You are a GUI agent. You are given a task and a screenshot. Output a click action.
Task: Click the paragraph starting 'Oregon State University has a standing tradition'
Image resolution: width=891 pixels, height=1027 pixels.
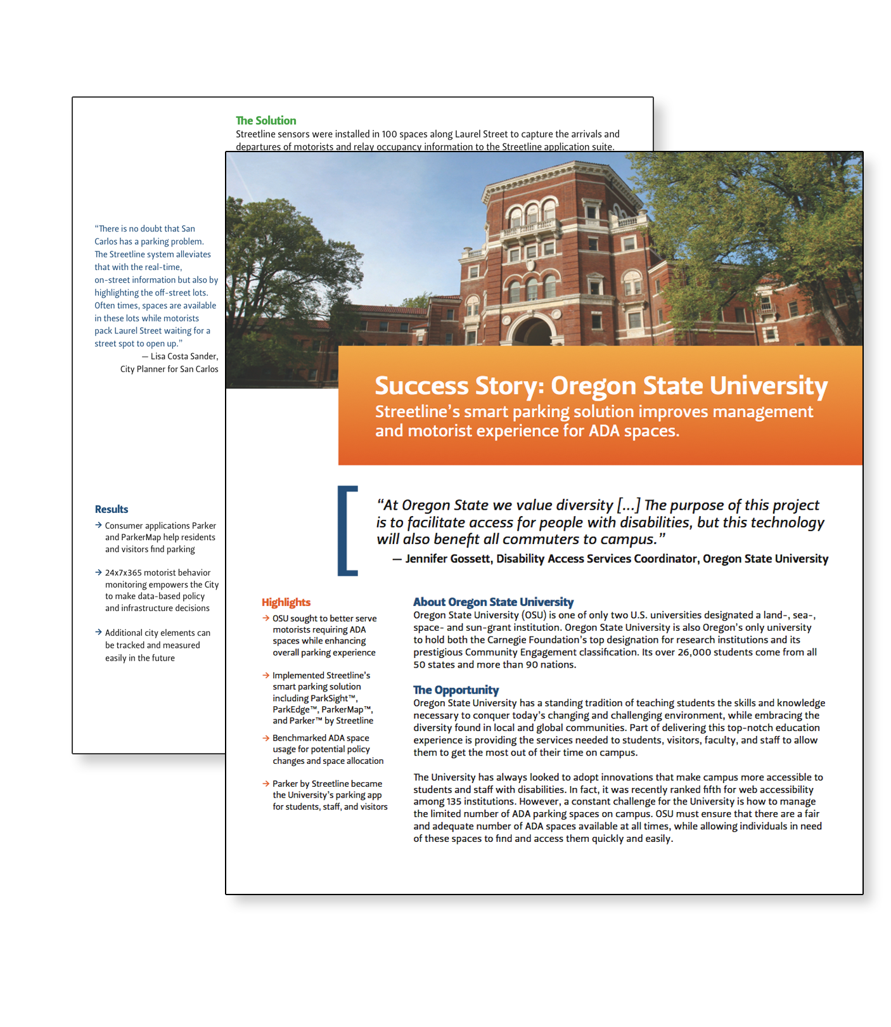tap(619, 728)
